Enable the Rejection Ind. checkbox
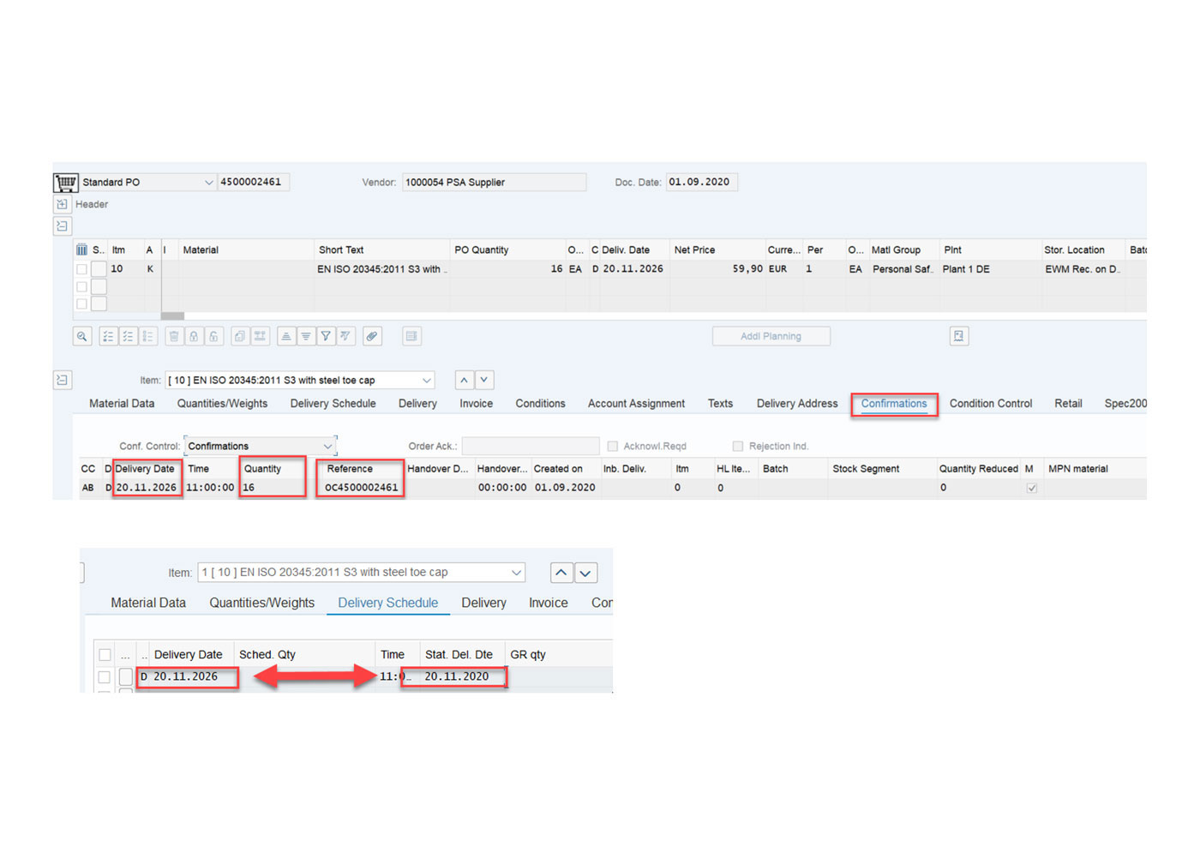Screen dimensions: 1200x859 tap(738, 446)
